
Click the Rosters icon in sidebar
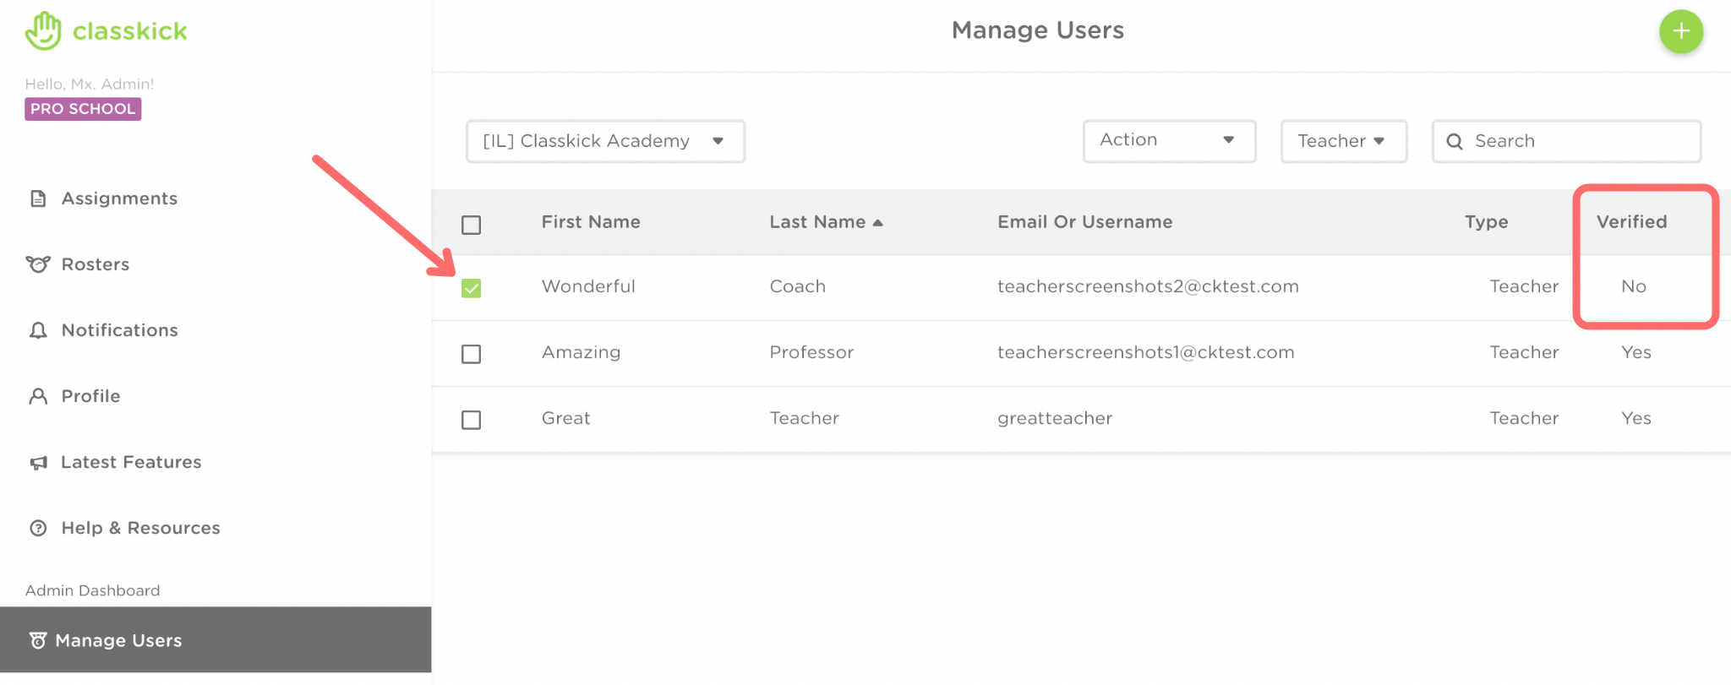[38, 264]
